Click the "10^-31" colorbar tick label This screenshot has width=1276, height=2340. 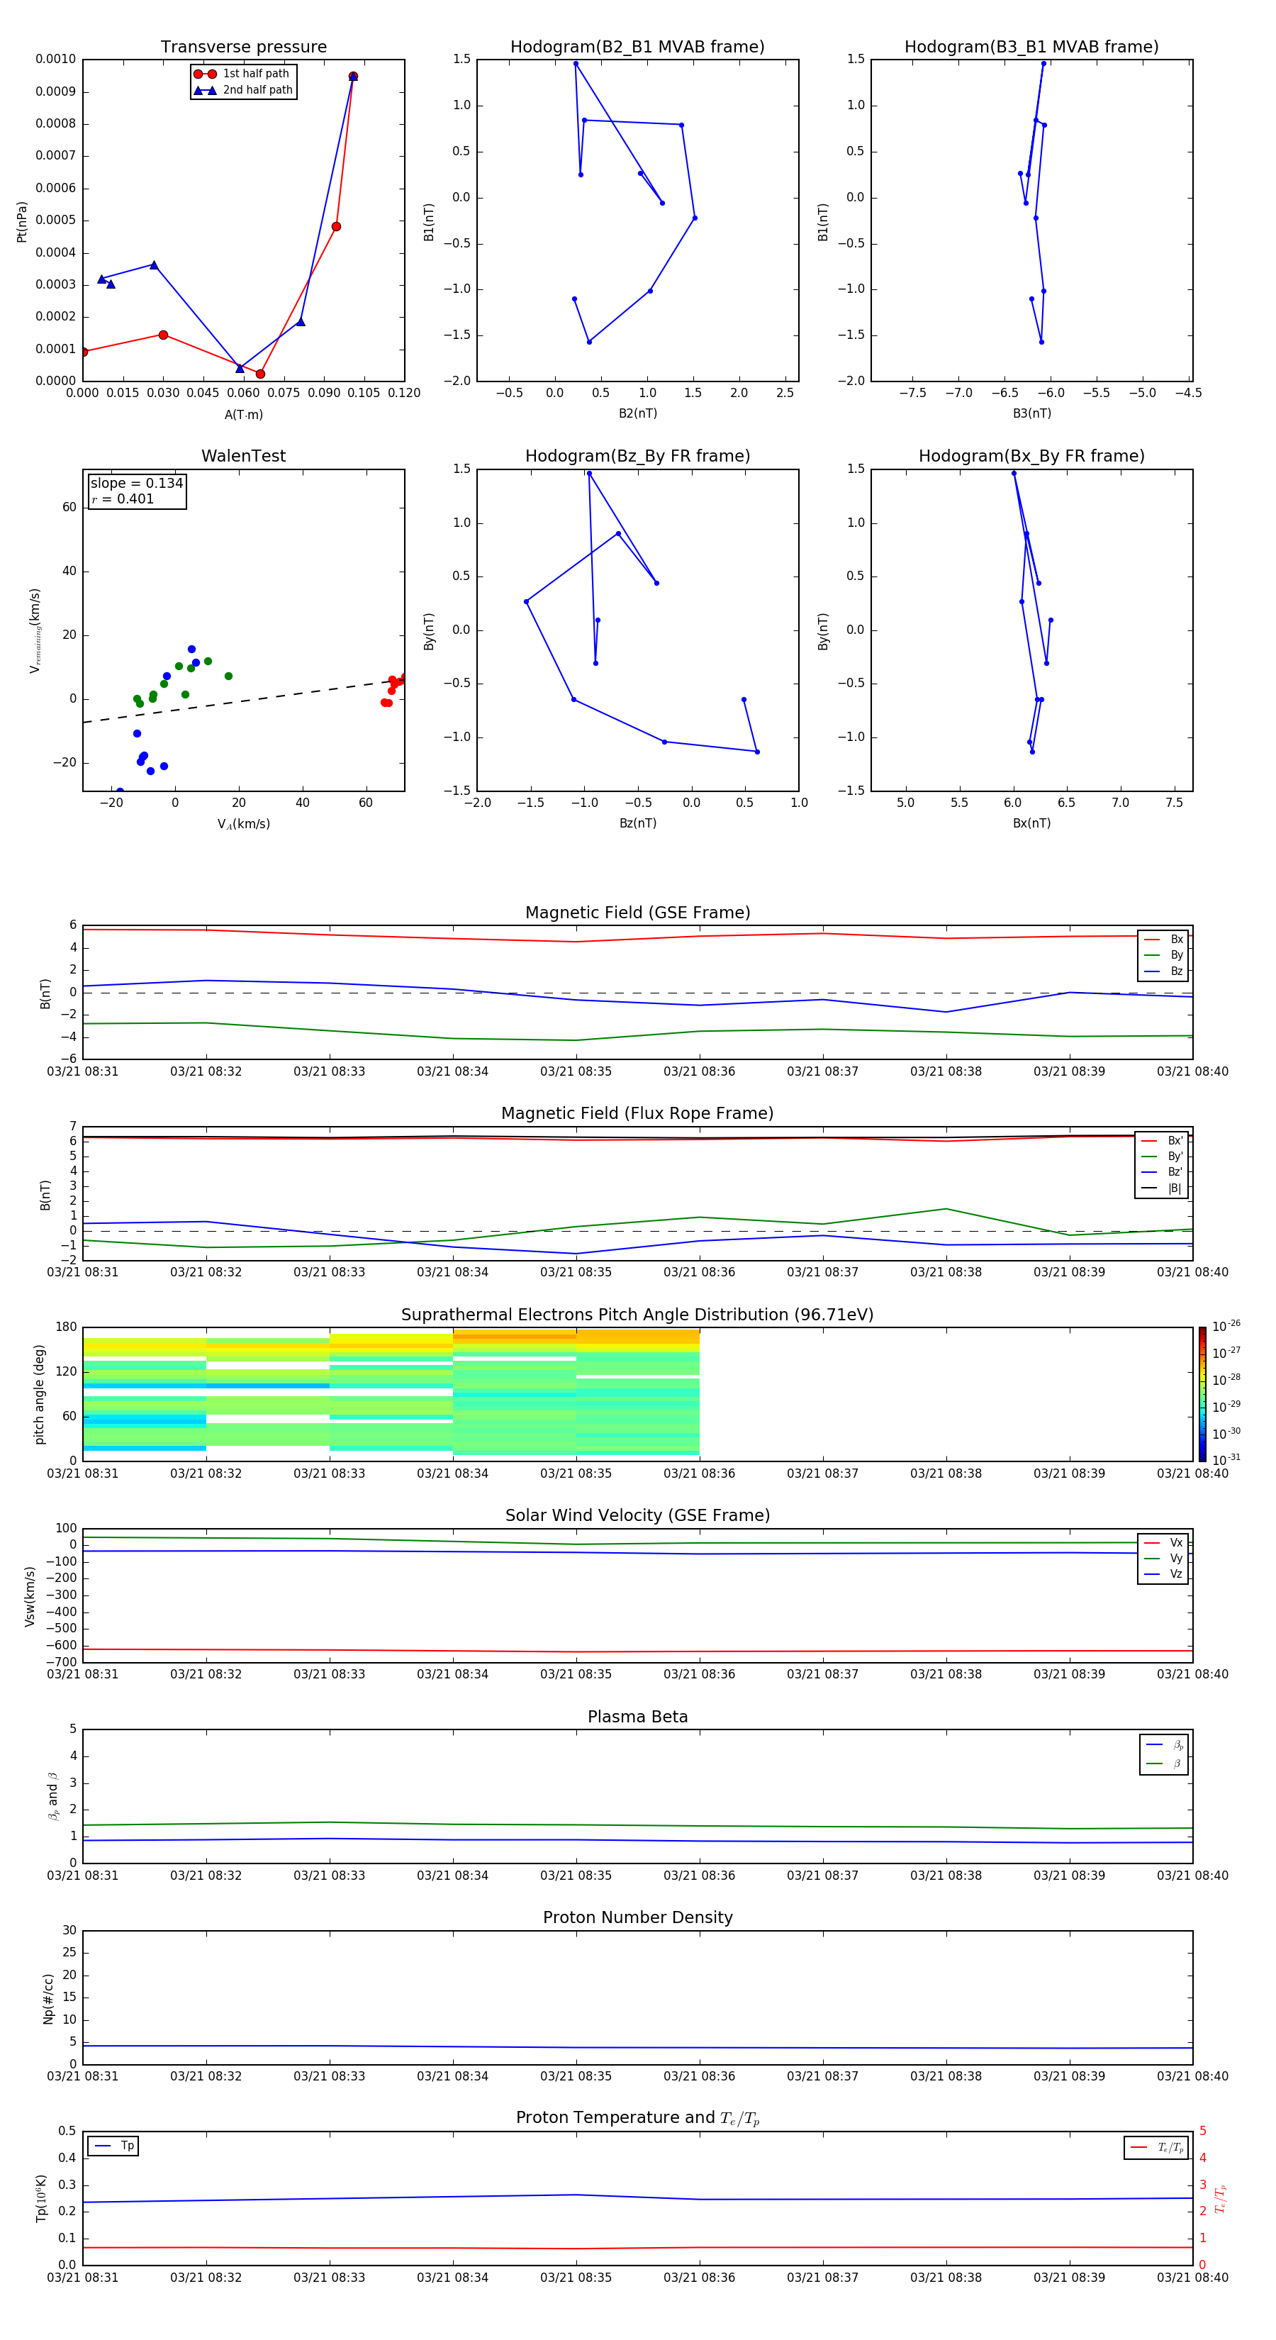(x=1227, y=1460)
